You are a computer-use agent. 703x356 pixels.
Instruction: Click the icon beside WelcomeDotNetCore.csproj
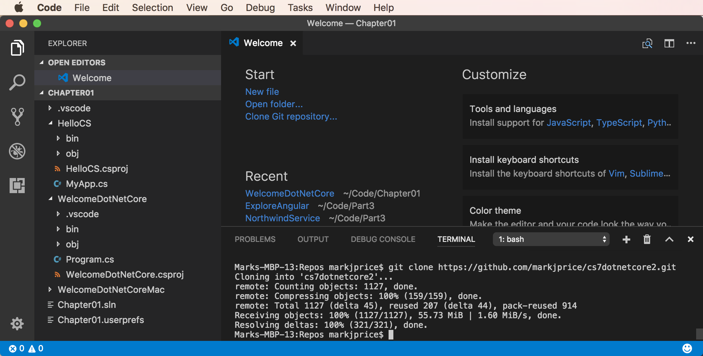coord(57,275)
